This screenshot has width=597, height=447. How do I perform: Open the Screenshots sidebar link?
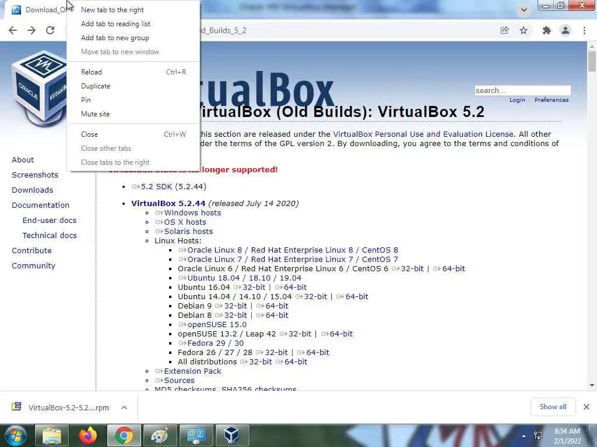[x=35, y=175]
